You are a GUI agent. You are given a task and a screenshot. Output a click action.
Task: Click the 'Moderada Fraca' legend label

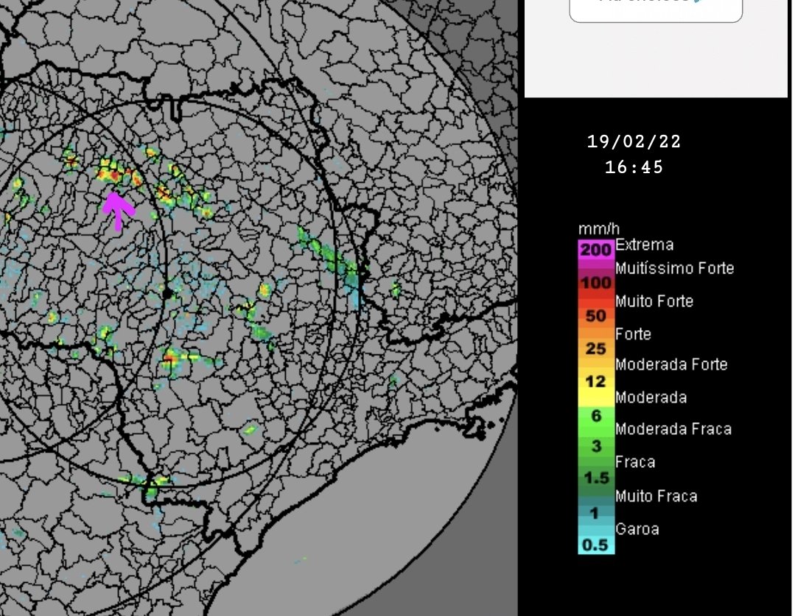pos(674,430)
